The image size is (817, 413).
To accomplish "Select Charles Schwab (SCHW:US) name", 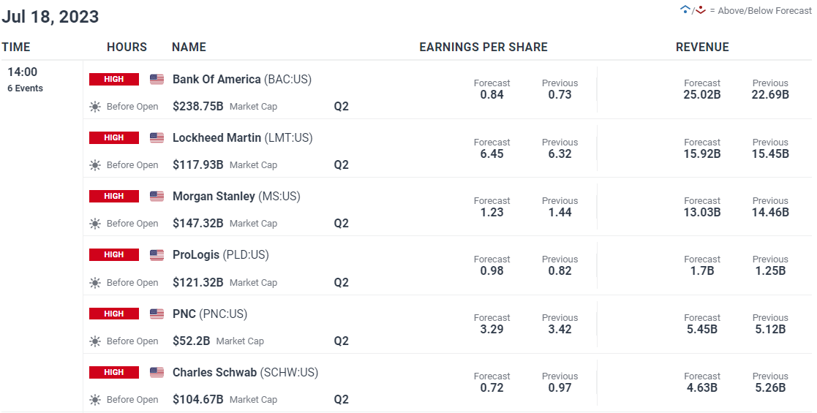I will click(x=246, y=372).
